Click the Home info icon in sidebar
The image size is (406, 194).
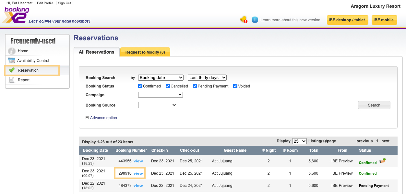[12, 51]
